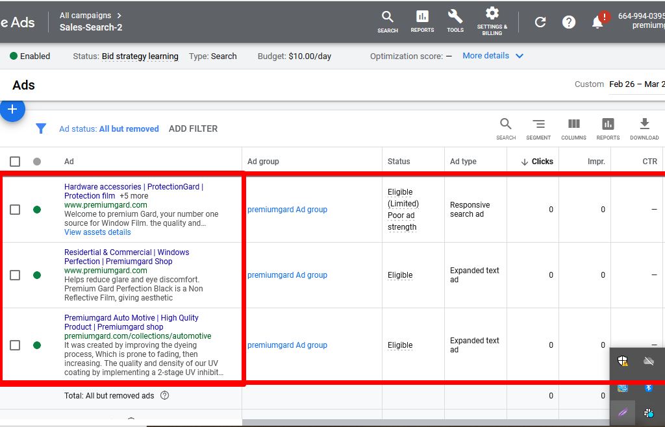View notifications via the bell icon
Image resolution: width=665 pixels, height=427 pixels.
pyautogui.click(x=598, y=21)
